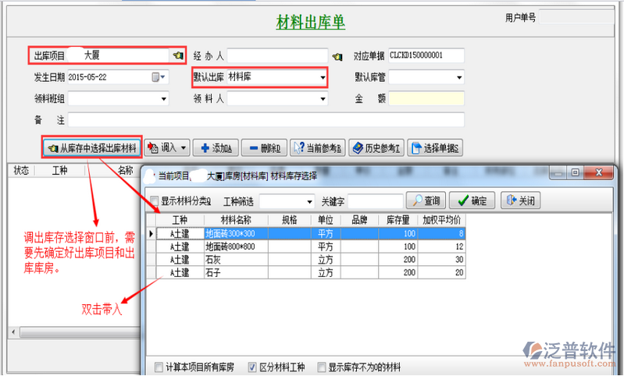Uncheck 区分材料工种 checkbox
Image resolution: width=624 pixels, height=376 pixels.
point(252,367)
